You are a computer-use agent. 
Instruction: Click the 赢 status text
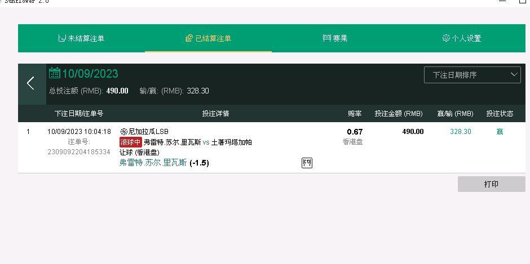pos(500,132)
